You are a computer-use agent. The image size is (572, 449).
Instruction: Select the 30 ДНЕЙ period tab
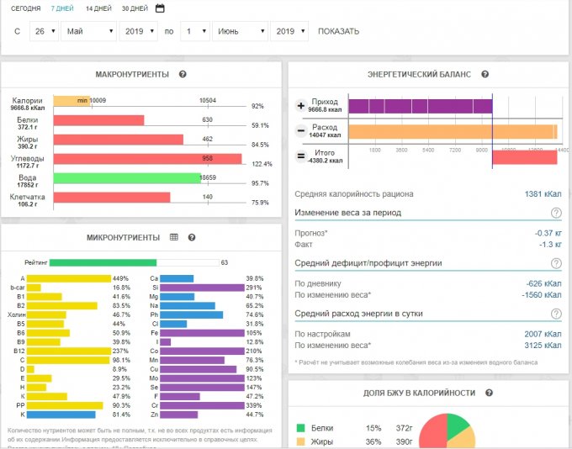coord(135,8)
